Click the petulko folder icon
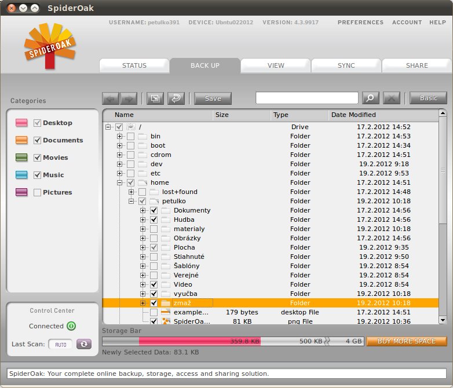This screenshot has width=453, height=388. 154,201
